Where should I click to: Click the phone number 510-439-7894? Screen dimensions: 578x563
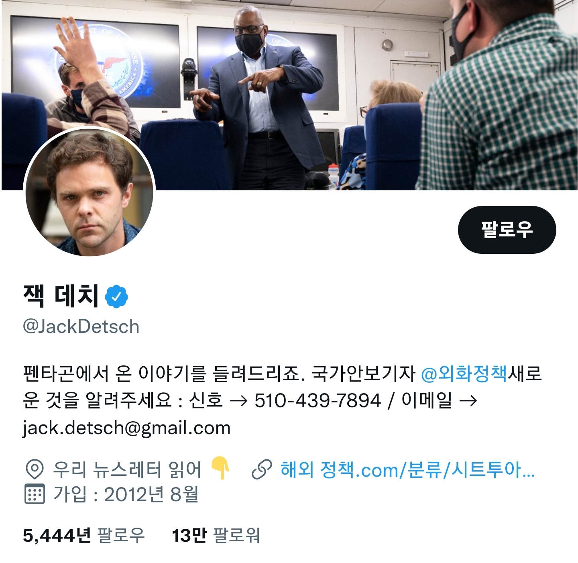[317, 400]
